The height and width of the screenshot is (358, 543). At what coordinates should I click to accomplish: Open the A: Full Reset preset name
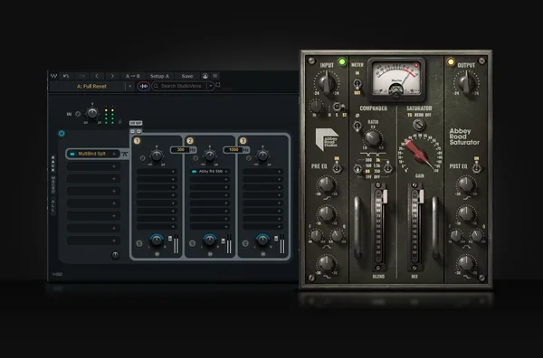pos(91,86)
